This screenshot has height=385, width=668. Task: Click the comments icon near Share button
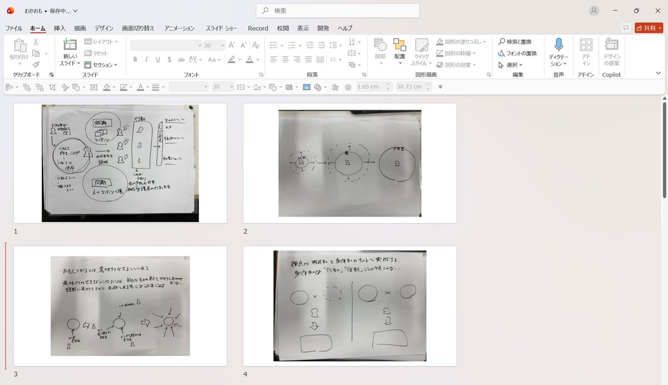pos(626,28)
